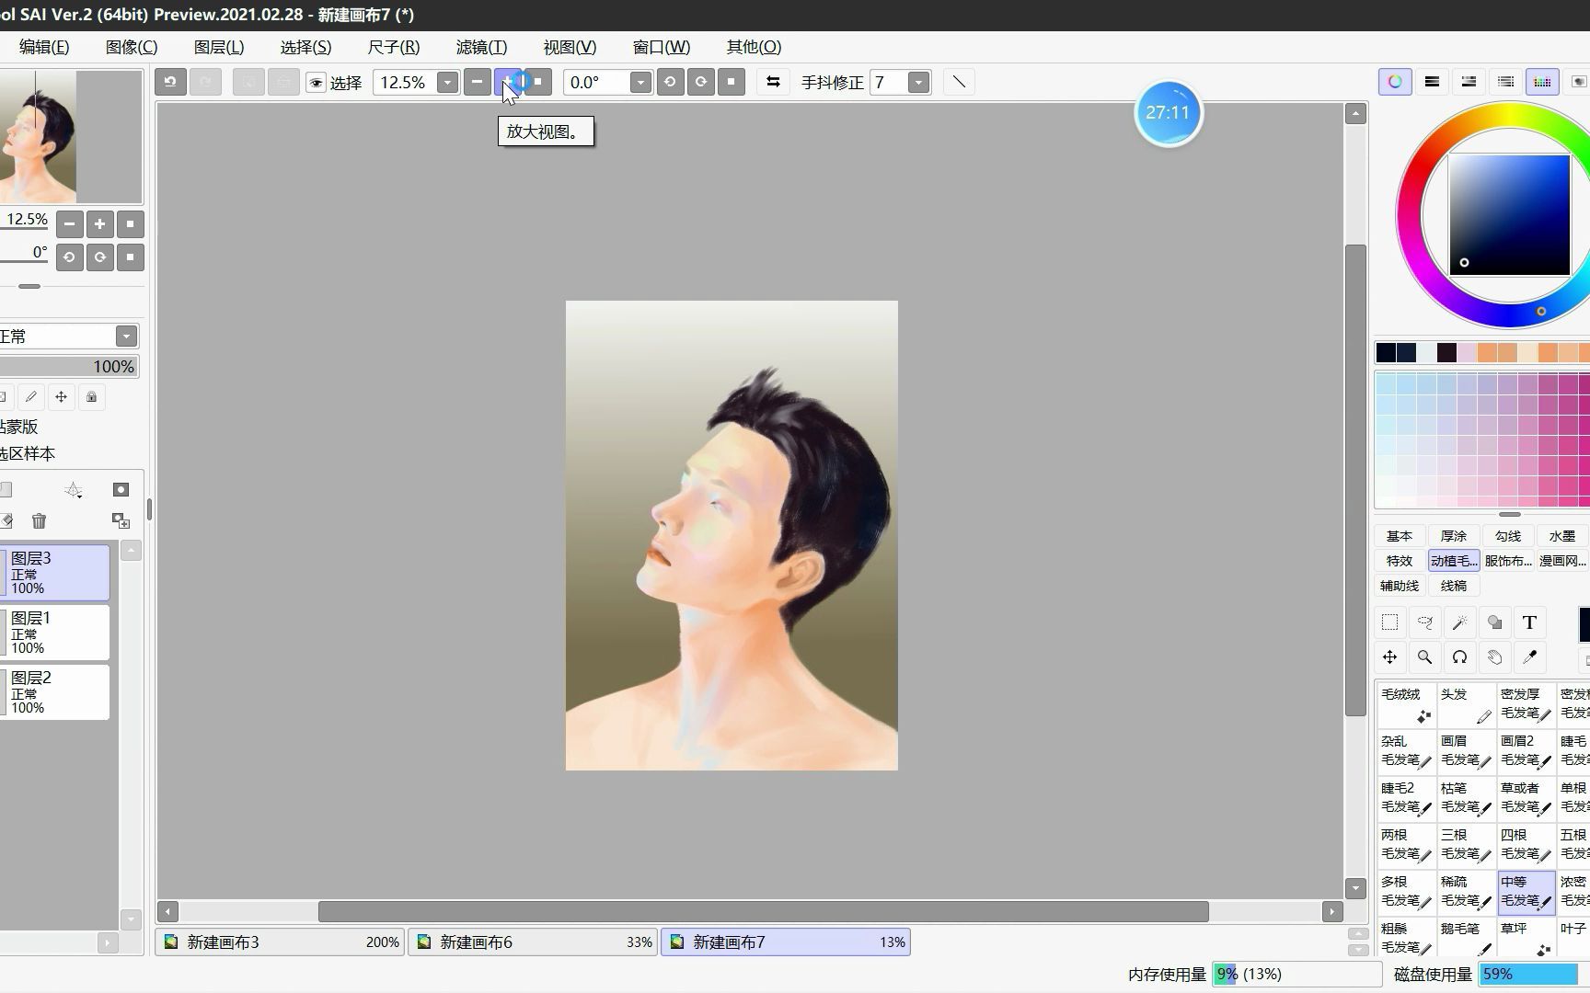Click the straight line drawing mode icon
The height and width of the screenshot is (993, 1590).
(959, 82)
